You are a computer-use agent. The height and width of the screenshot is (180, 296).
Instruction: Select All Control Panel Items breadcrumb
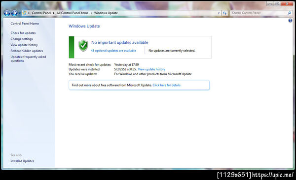(73, 13)
